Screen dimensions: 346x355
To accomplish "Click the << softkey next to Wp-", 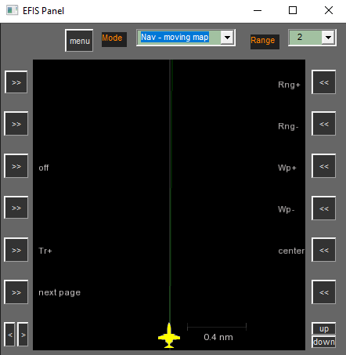I will (323, 208).
